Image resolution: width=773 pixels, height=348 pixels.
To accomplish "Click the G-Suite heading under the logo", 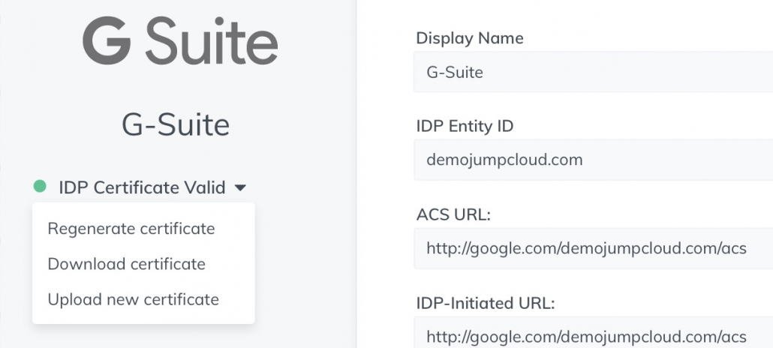I will tap(176, 125).
